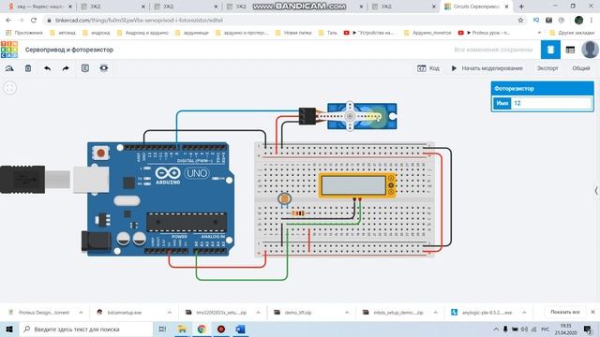Undo last action arrow
600x337 pixels.
pos(47,68)
